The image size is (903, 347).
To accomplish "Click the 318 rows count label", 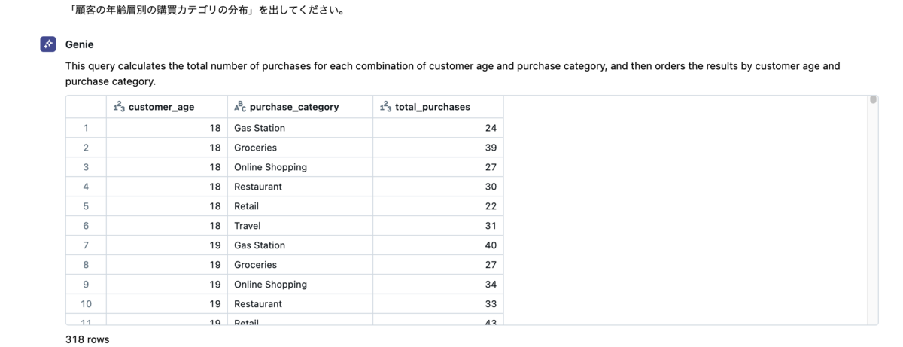I will (x=87, y=339).
